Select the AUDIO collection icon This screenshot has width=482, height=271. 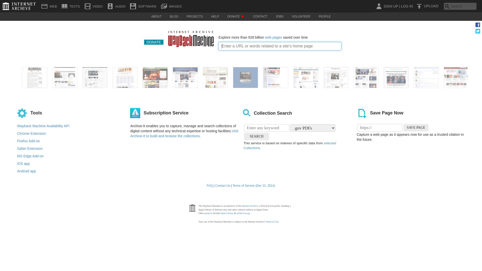click(110, 6)
